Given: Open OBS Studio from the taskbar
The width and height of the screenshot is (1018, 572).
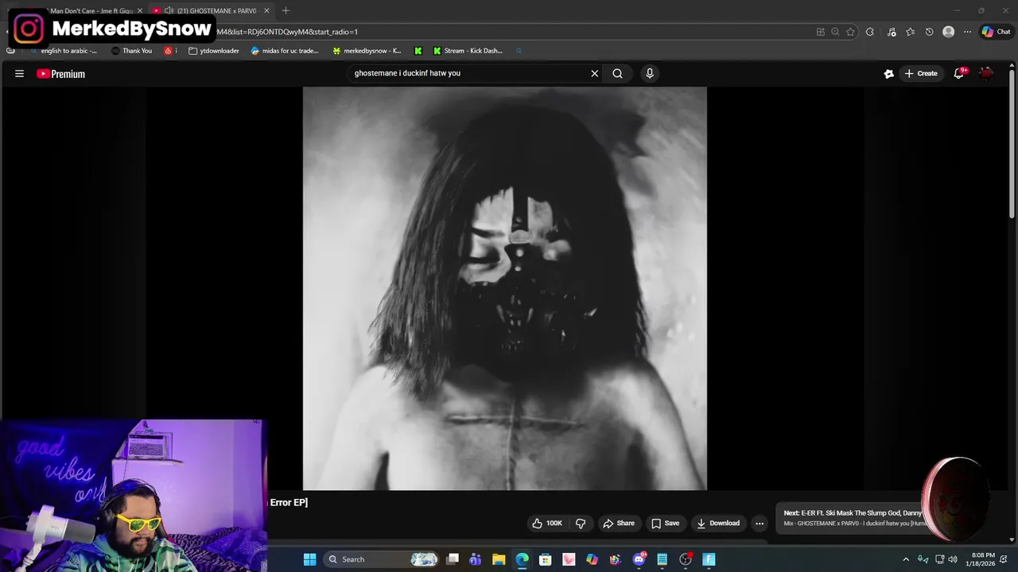Looking at the screenshot, I should pyautogui.click(x=686, y=559).
